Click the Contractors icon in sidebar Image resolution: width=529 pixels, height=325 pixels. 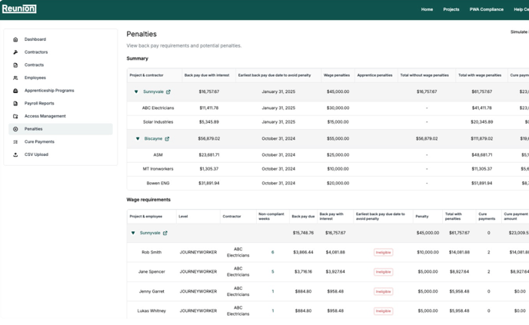[15, 52]
